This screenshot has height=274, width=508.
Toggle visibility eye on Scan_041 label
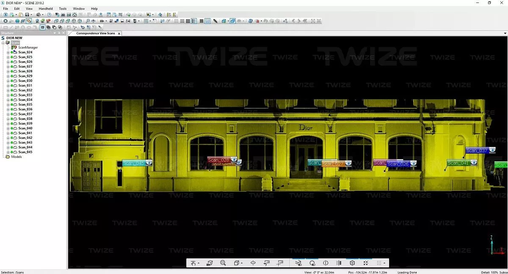[x=474, y=163]
